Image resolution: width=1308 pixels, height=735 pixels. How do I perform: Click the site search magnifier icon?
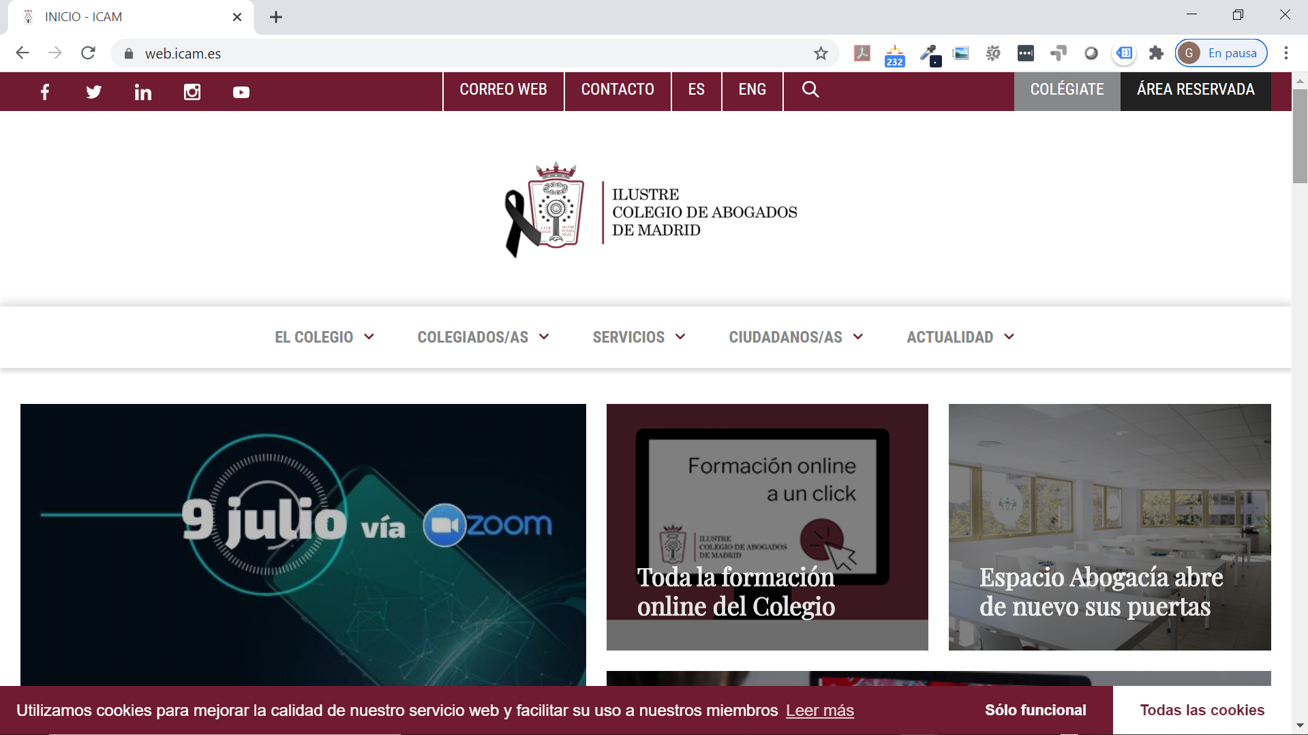tap(810, 89)
